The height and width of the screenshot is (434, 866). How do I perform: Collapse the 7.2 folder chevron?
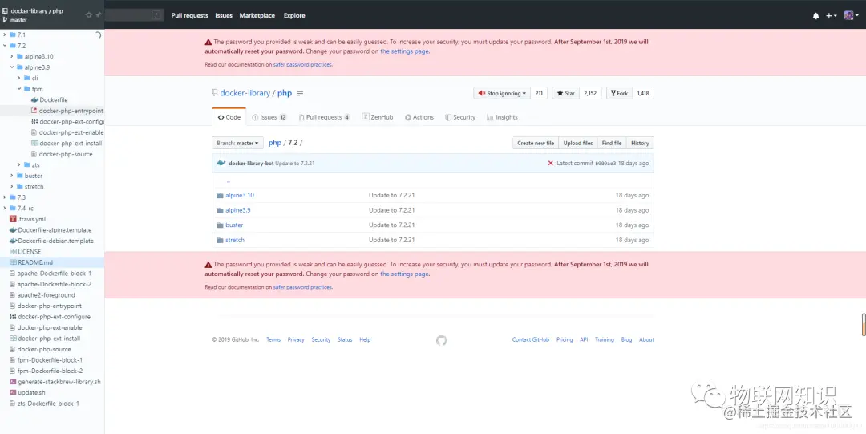[5, 46]
